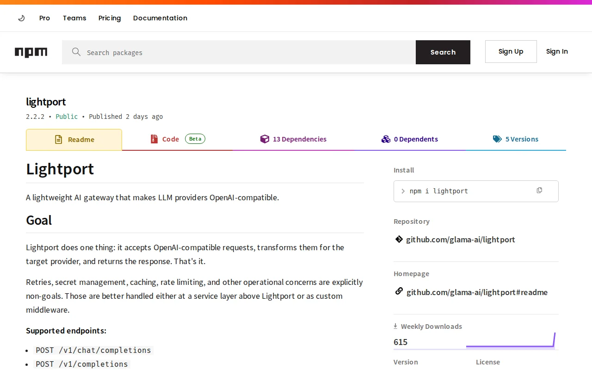Click POST /v1/completions code text
Screen dimensions: 592x370
coord(82,364)
